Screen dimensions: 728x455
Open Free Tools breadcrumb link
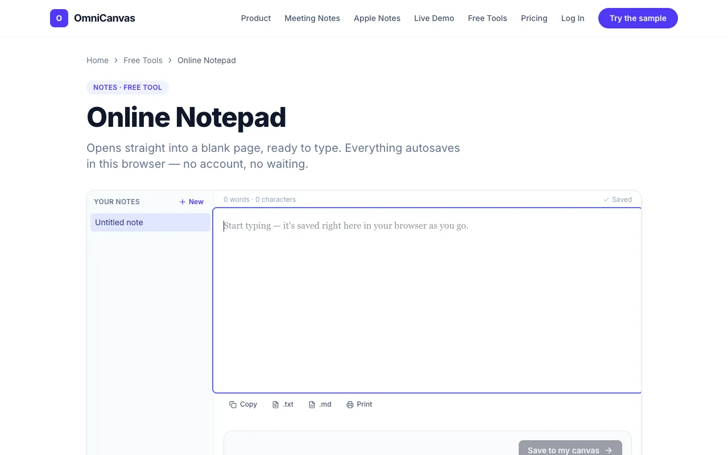click(143, 60)
